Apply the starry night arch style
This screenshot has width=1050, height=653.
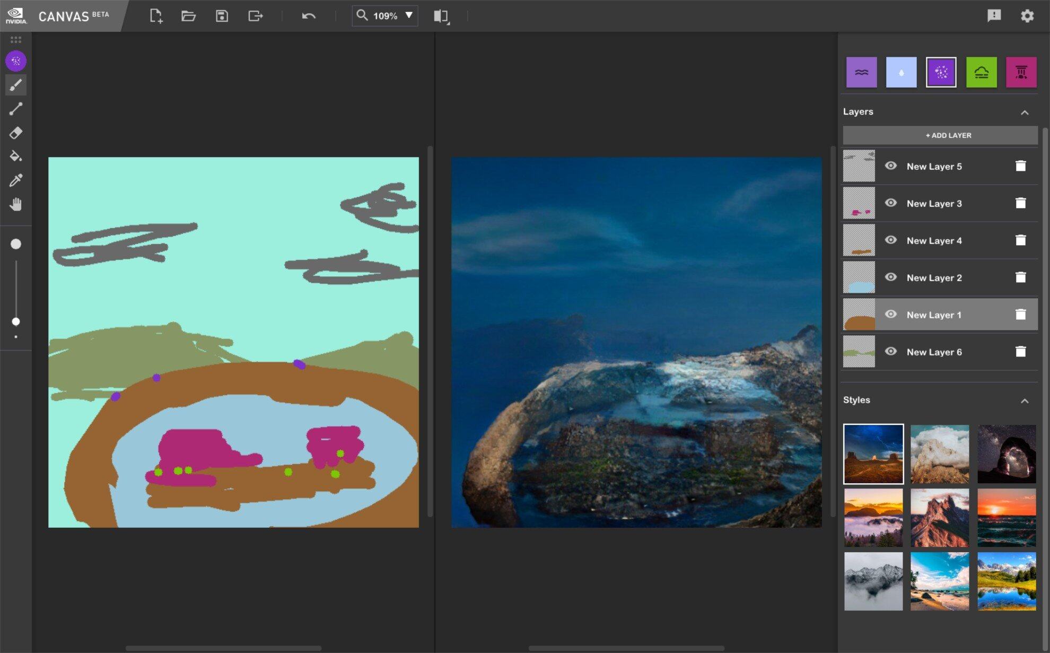point(1007,454)
